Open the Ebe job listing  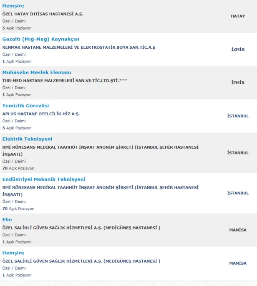pyautogui.click(x=7, y=219)
